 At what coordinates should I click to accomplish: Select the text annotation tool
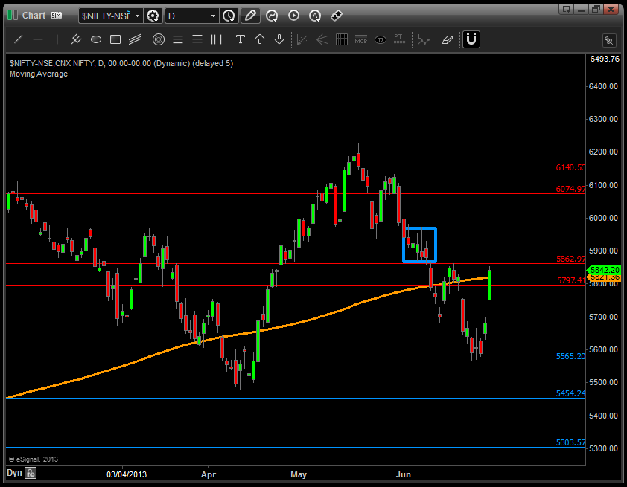240,39
